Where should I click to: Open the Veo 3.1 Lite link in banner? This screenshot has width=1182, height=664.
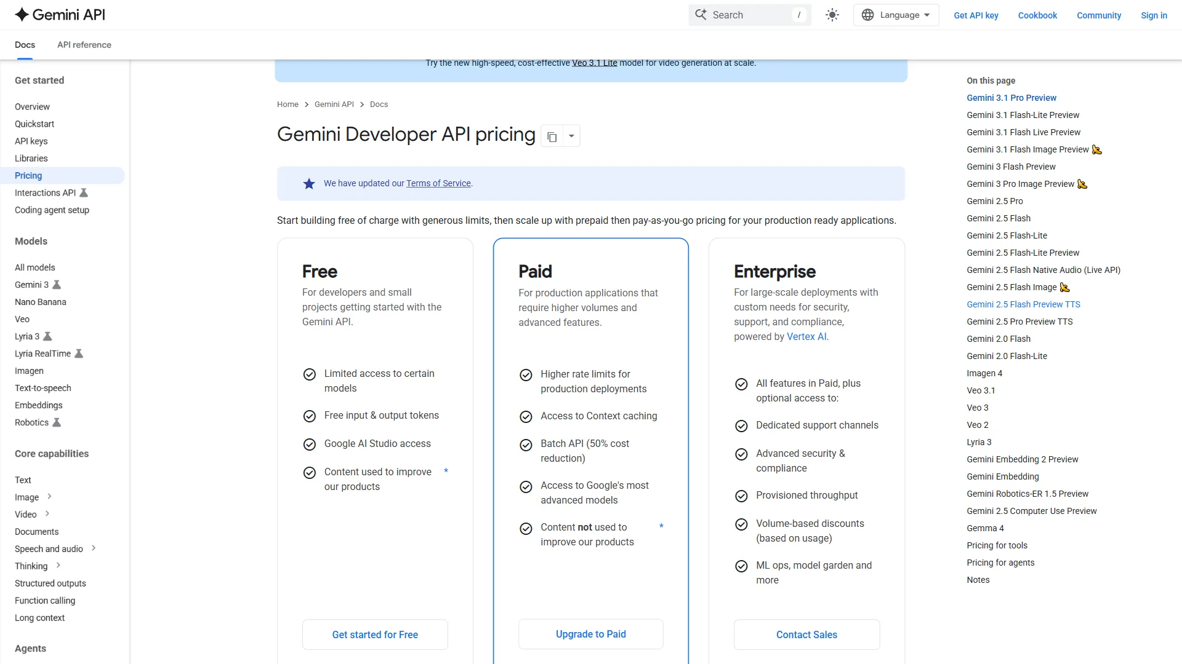[595, 63]
